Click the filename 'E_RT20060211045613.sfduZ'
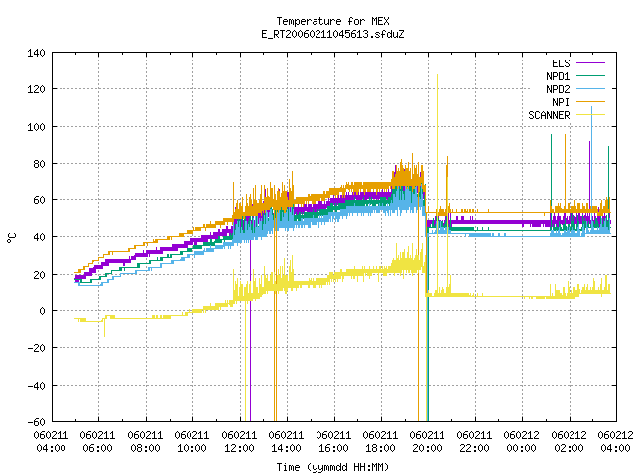This screenshot has width=635, height=476. tap(332, 34)
